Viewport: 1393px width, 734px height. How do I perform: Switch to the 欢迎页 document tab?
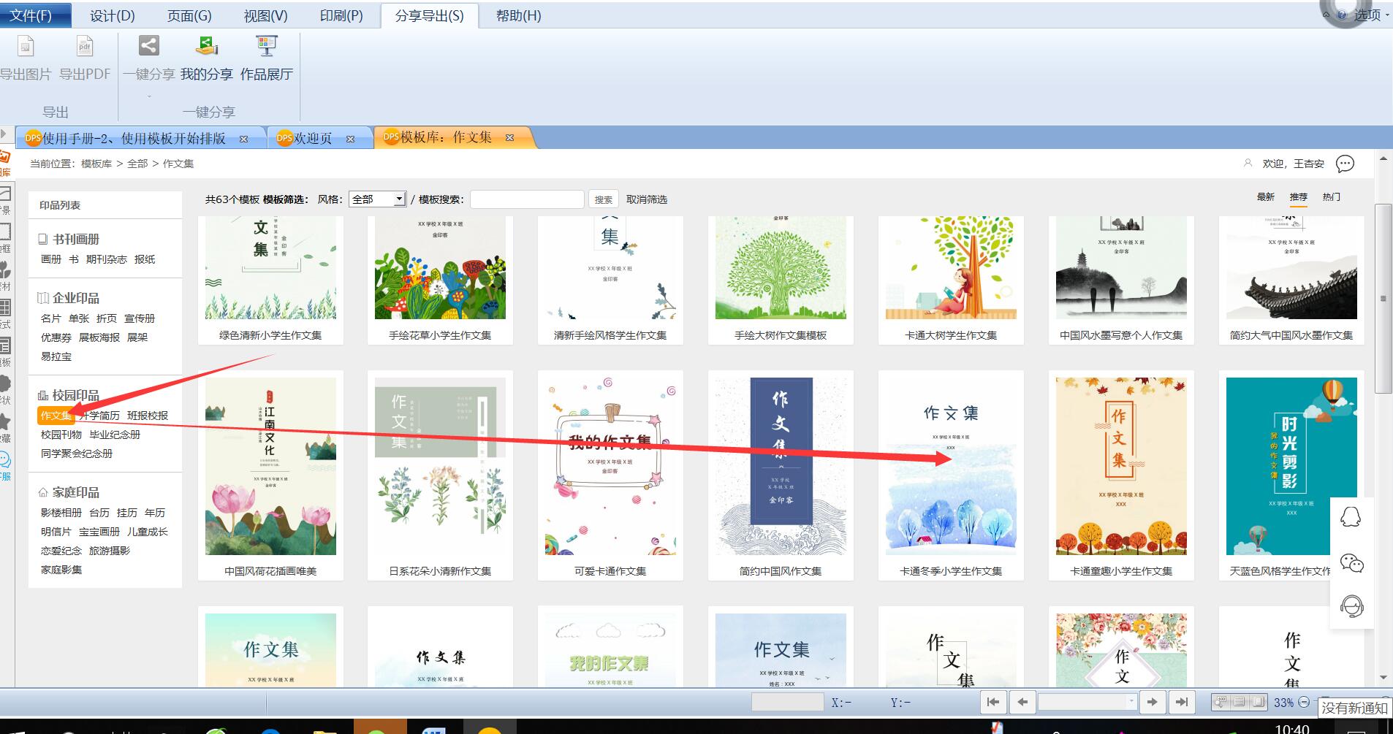pyautogui.click(x=316, y=138)
